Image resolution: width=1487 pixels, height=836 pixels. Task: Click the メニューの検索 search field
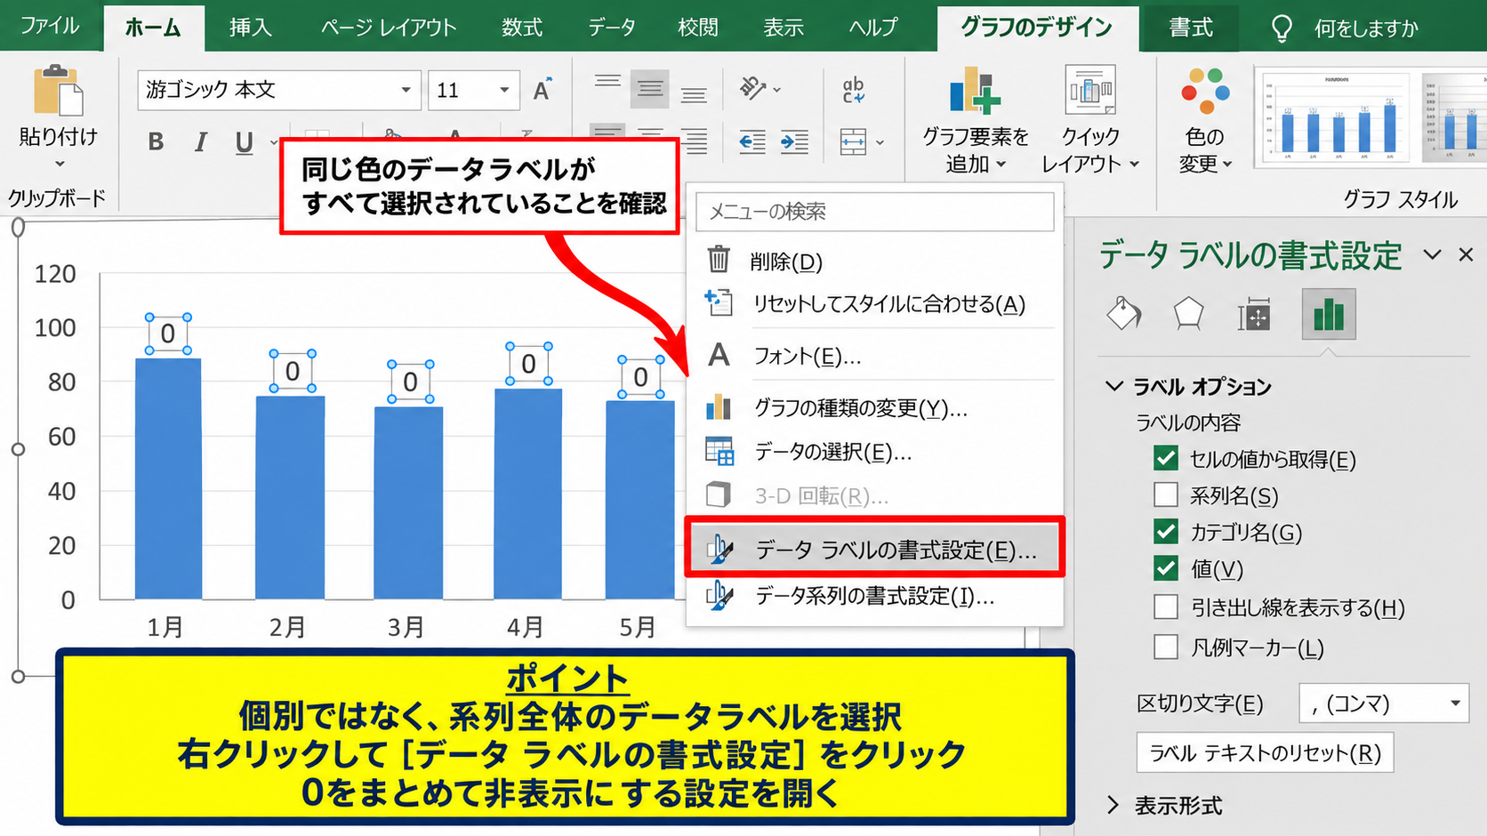pos(875,212)
